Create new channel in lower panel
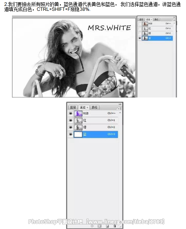 coord(108,226)
